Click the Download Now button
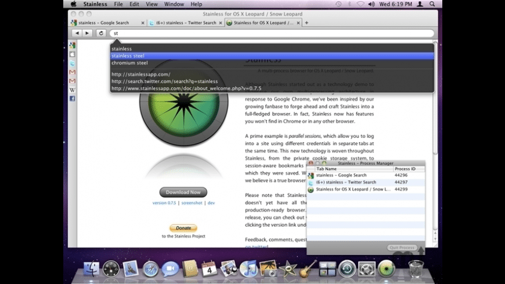 click(183, 192)
